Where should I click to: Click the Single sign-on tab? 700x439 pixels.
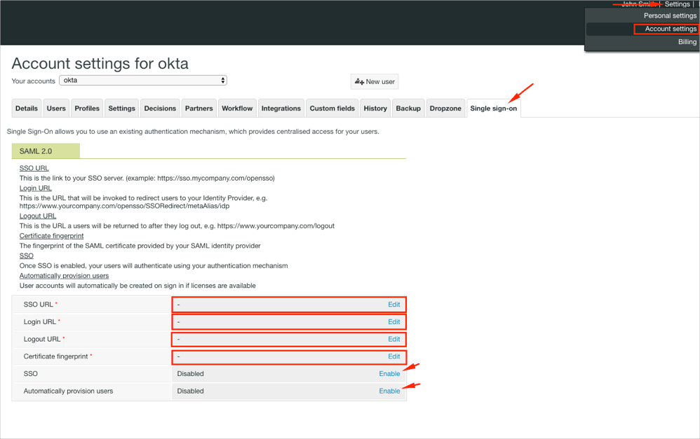[x=494, y=109]
